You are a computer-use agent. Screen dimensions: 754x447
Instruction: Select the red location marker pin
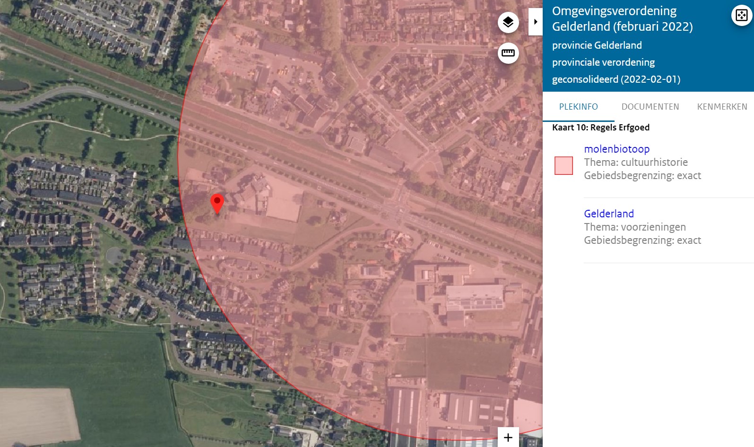pyautogui.click(x=217, y=203)
